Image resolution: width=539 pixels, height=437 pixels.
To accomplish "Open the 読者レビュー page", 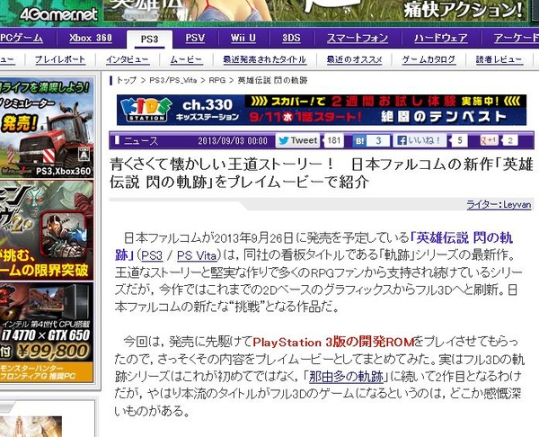I will [x=499, y=59].
